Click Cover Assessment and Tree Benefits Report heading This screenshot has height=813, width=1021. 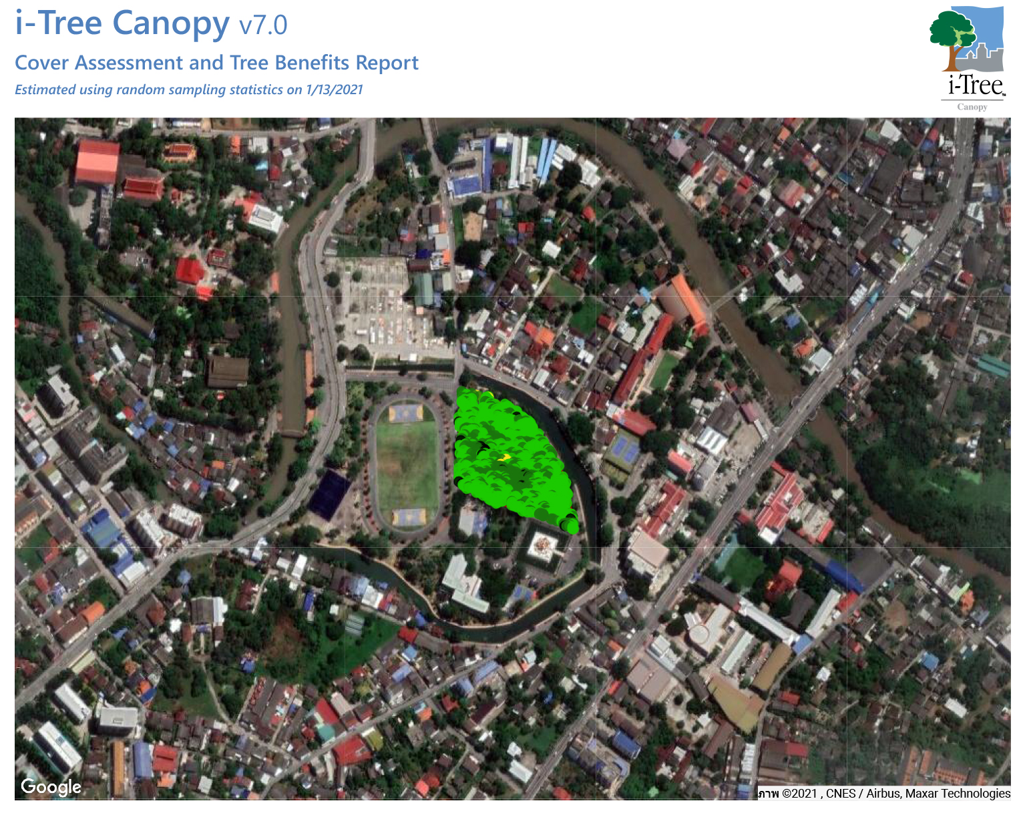click(216, 63)
